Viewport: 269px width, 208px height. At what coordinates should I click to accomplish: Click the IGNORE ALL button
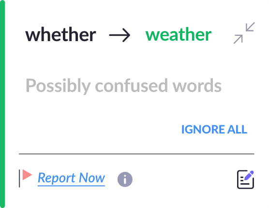(214, 129)
